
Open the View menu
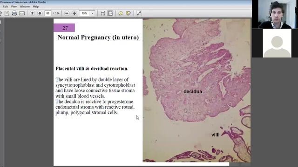(14, 6)
